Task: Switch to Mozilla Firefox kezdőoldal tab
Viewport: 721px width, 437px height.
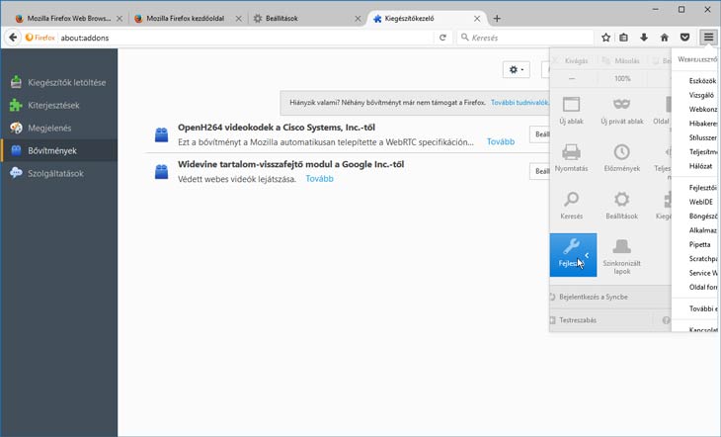Action: [185, 19]
